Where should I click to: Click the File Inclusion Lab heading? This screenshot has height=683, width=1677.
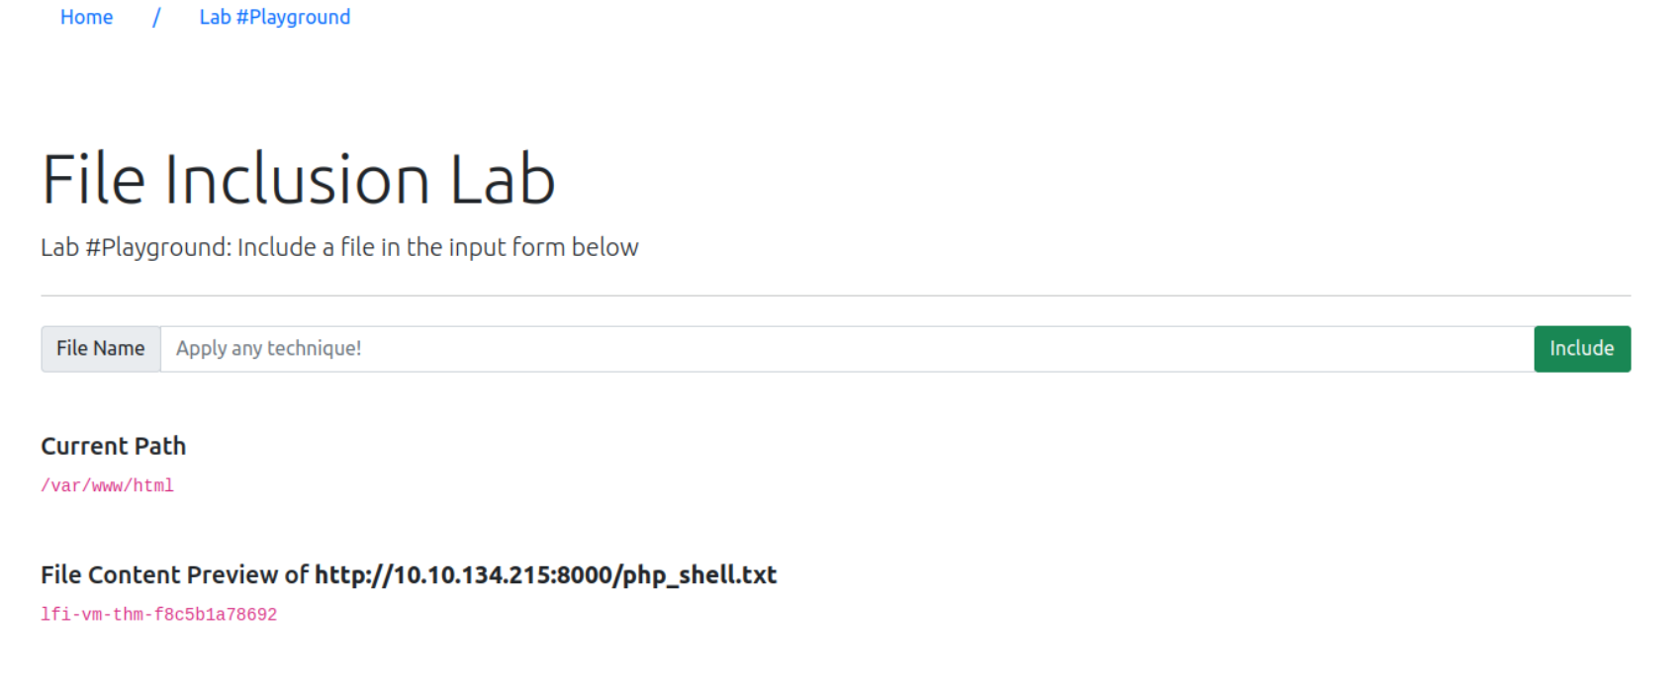(x=298, y=180)
